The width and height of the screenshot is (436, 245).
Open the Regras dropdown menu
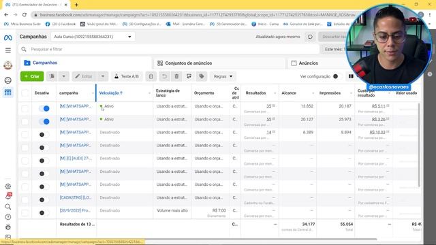(223, 76)
